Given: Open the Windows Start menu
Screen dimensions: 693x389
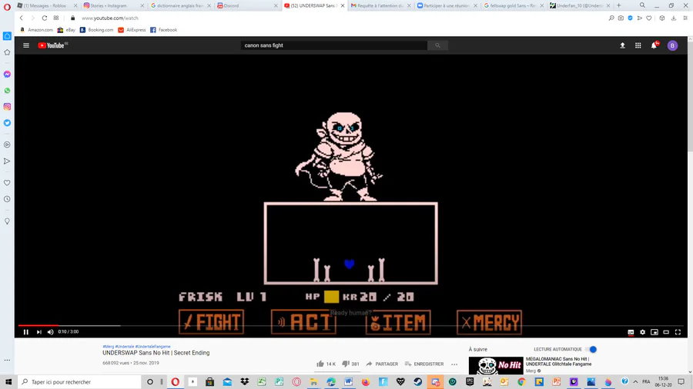Looking at the screenshot, I should [8, 381].
